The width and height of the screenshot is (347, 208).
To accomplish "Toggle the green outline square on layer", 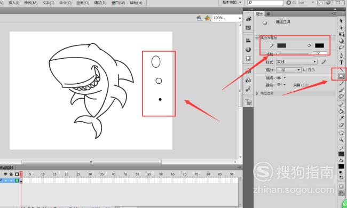I will pyautogui.click(x=17, y=181).
